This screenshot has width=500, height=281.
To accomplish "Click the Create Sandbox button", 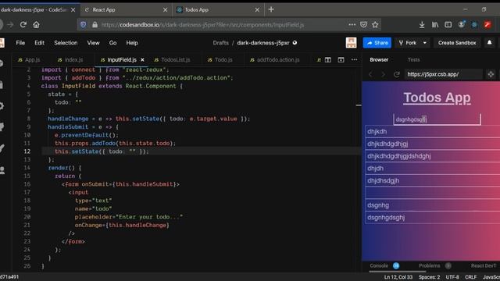I will tap(457, 43).
